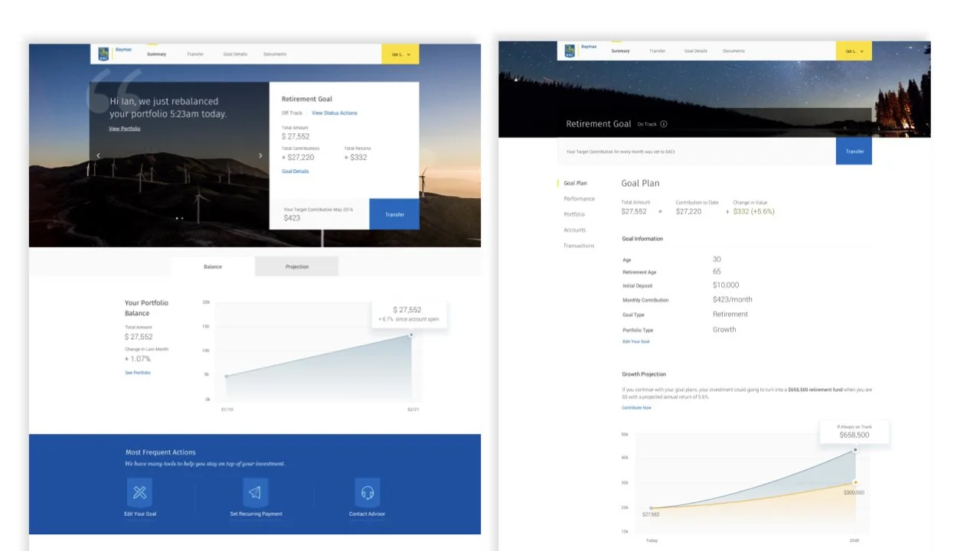Click the Edit Your Goal pencil-ruler icon
980x551 pixels.
[139, 492]
